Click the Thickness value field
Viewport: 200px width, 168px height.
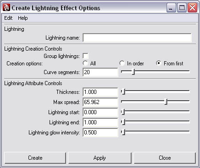coord(100,92)
